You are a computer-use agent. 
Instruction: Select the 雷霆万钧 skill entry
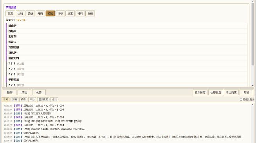[126, 58]
